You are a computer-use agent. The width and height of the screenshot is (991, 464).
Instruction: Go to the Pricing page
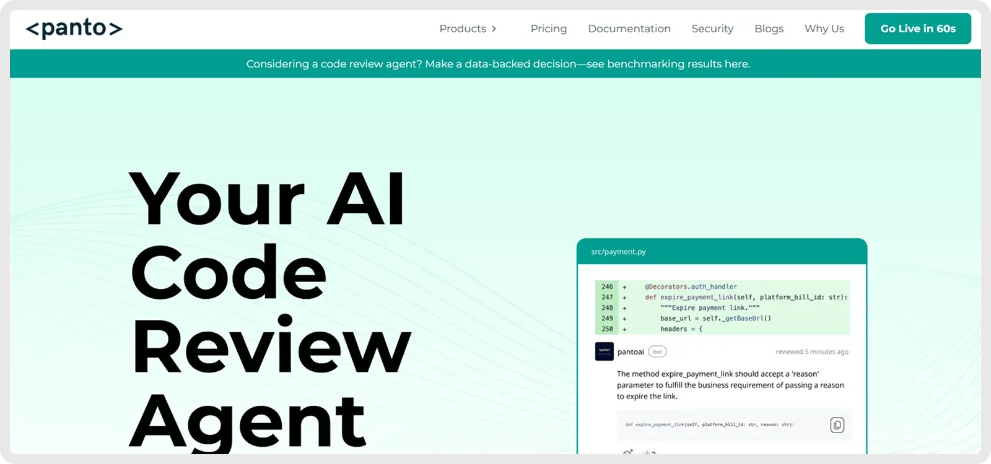coord(548,29)
